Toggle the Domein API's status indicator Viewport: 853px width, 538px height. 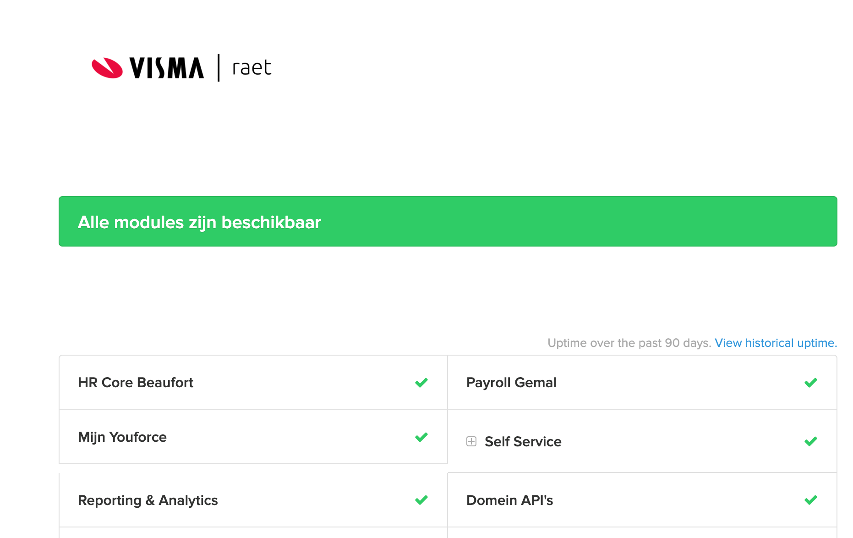point(810,500)
